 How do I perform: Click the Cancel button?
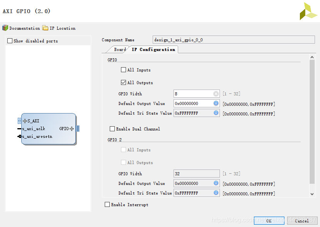[x=302, y=221]
